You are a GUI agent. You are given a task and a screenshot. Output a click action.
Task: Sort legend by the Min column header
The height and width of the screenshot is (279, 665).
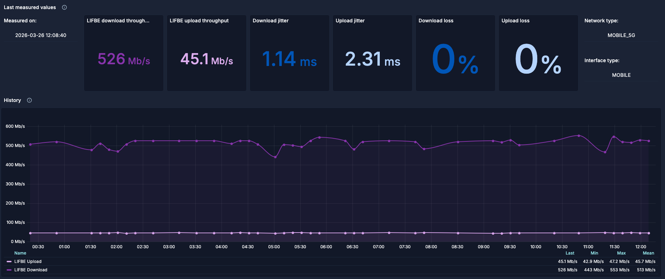click(594, 253)
